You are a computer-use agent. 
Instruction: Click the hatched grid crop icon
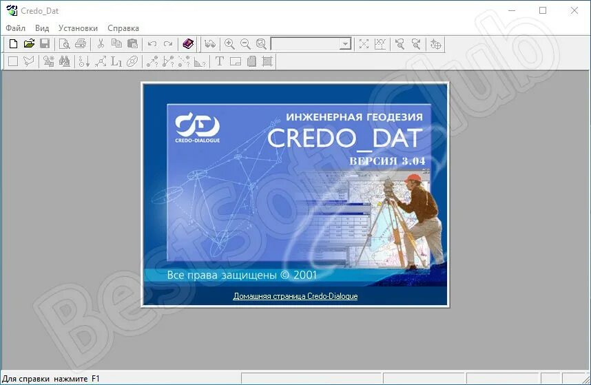tap(267, 61)
